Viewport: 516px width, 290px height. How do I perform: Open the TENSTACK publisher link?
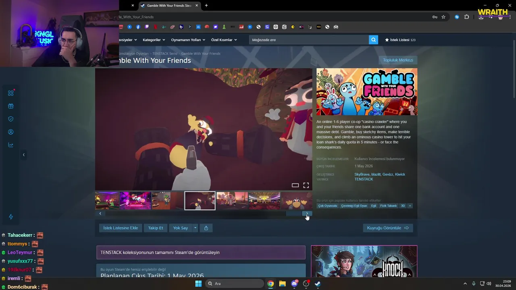coord(364,179)
